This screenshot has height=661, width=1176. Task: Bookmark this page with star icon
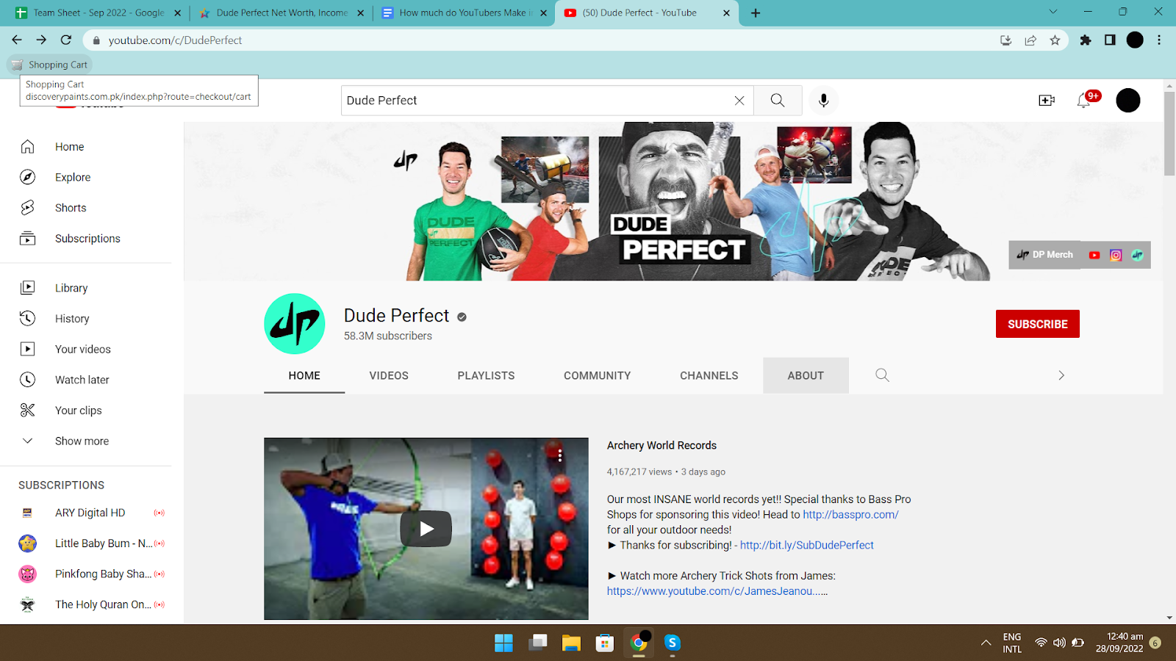click(1055, 40)
